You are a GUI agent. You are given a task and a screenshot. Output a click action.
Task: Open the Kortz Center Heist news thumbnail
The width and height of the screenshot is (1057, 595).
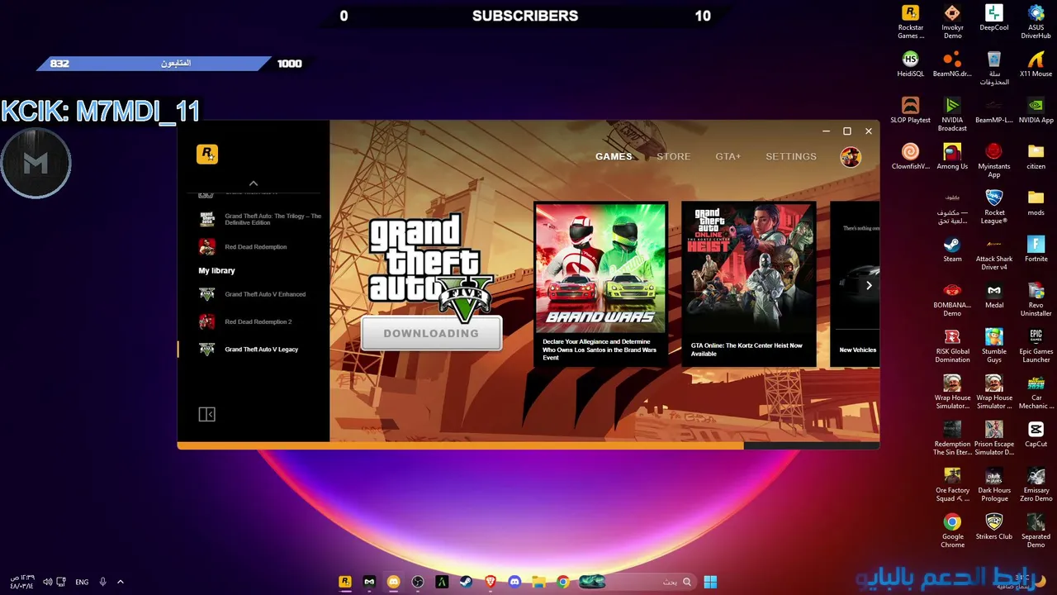[x=748, y=267]
